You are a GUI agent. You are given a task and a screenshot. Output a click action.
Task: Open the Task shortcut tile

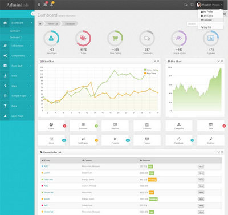[211, 126]
